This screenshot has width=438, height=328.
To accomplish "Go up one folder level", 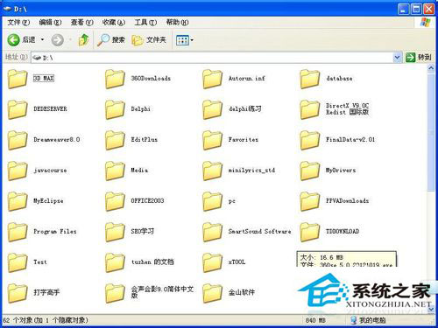I will click(84, 39).
